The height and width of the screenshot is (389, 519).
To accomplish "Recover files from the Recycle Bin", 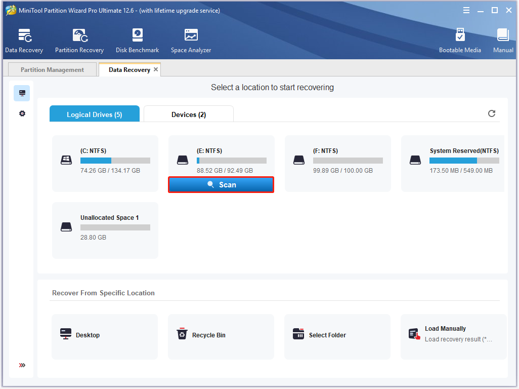I will (x=221, y=335).
